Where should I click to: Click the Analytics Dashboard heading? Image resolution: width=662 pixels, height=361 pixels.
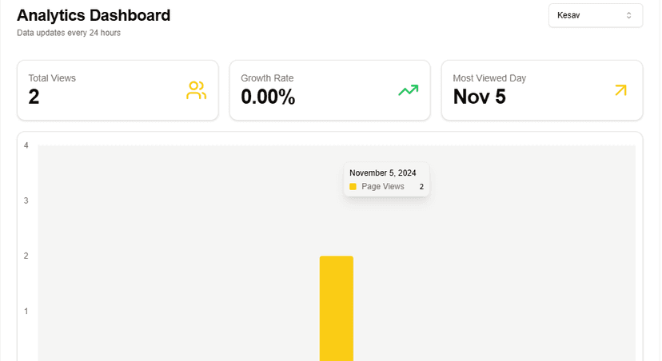coord(94,16)
